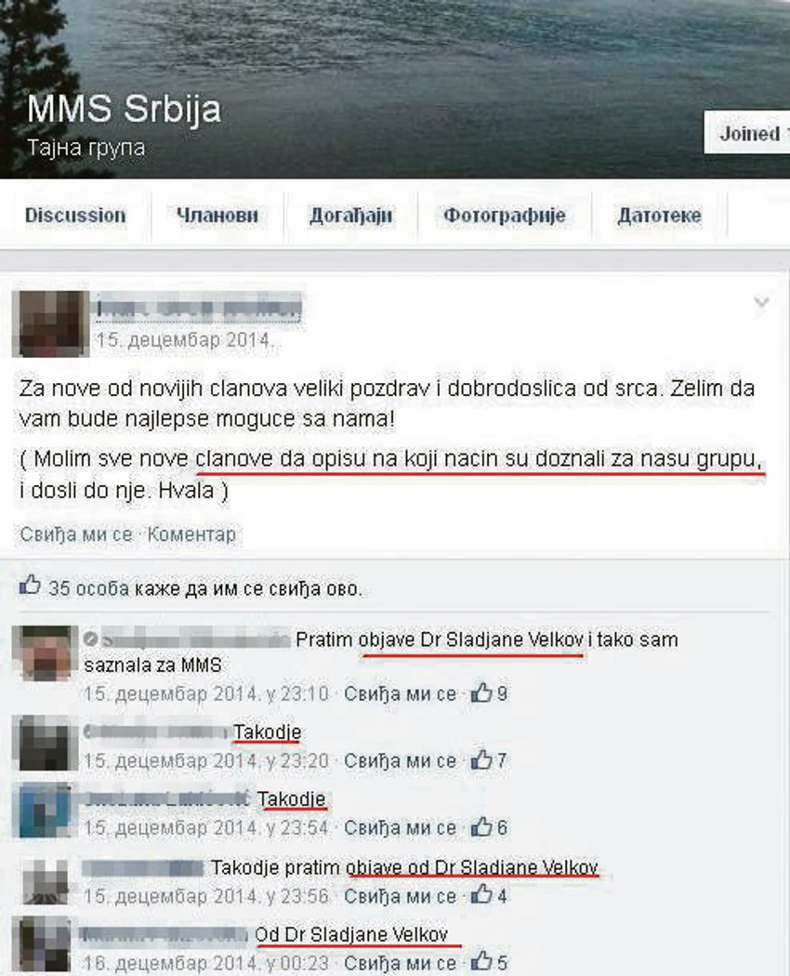Switch to the Discussion tab

point(75,216)
